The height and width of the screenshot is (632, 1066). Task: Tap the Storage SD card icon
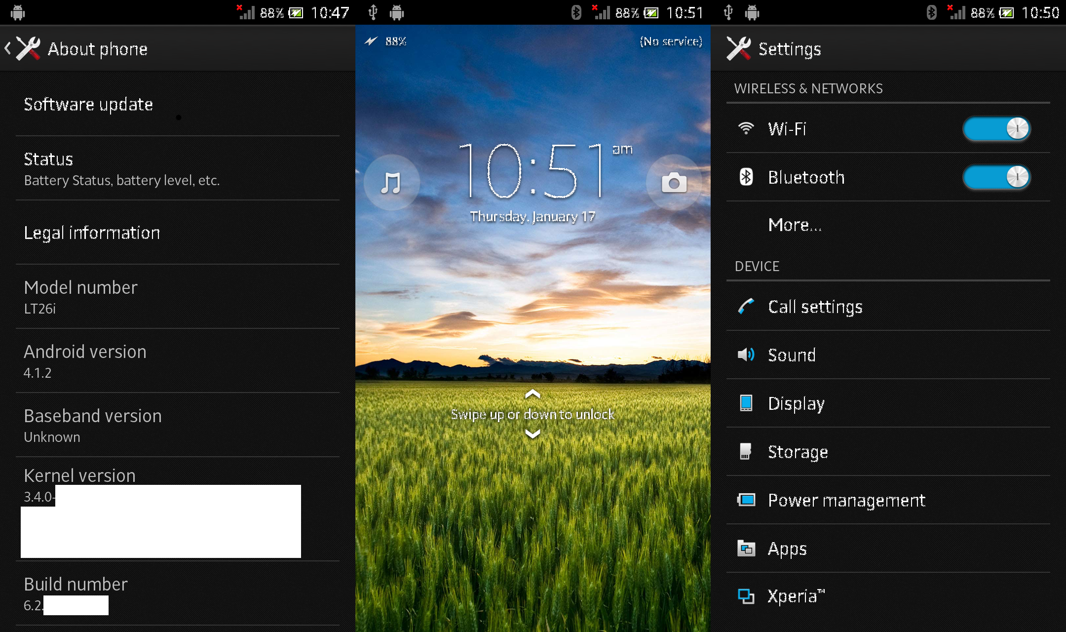click(745, 451)
